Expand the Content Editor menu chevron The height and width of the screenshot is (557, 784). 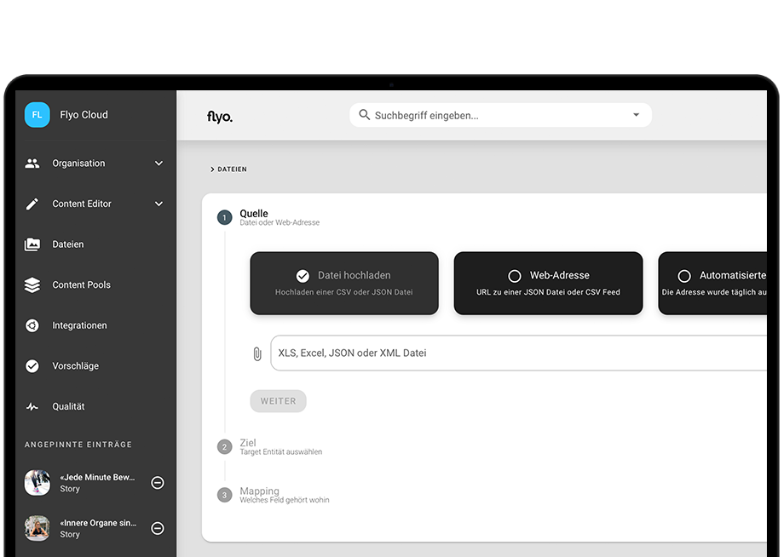[159, 204]
